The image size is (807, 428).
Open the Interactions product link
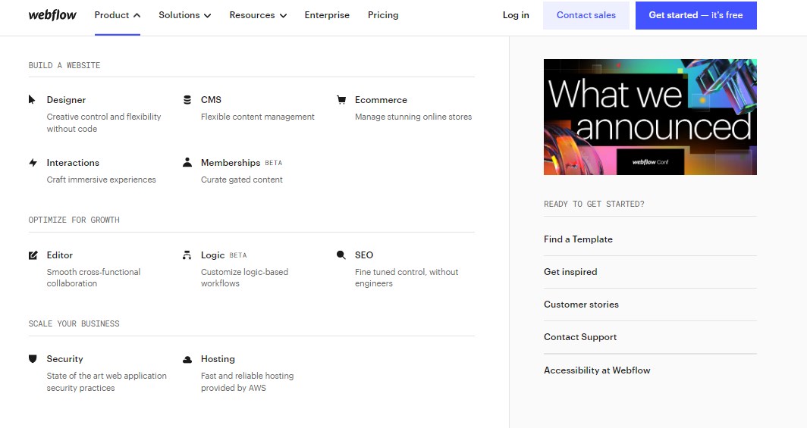point(73,163)
